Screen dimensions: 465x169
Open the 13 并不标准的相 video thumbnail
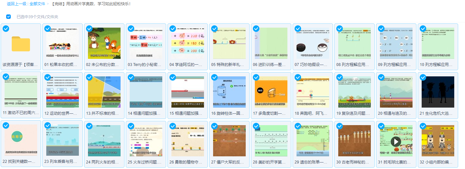[104, 92]
